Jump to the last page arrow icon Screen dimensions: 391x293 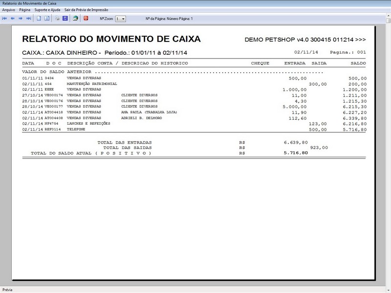(27, 19)
